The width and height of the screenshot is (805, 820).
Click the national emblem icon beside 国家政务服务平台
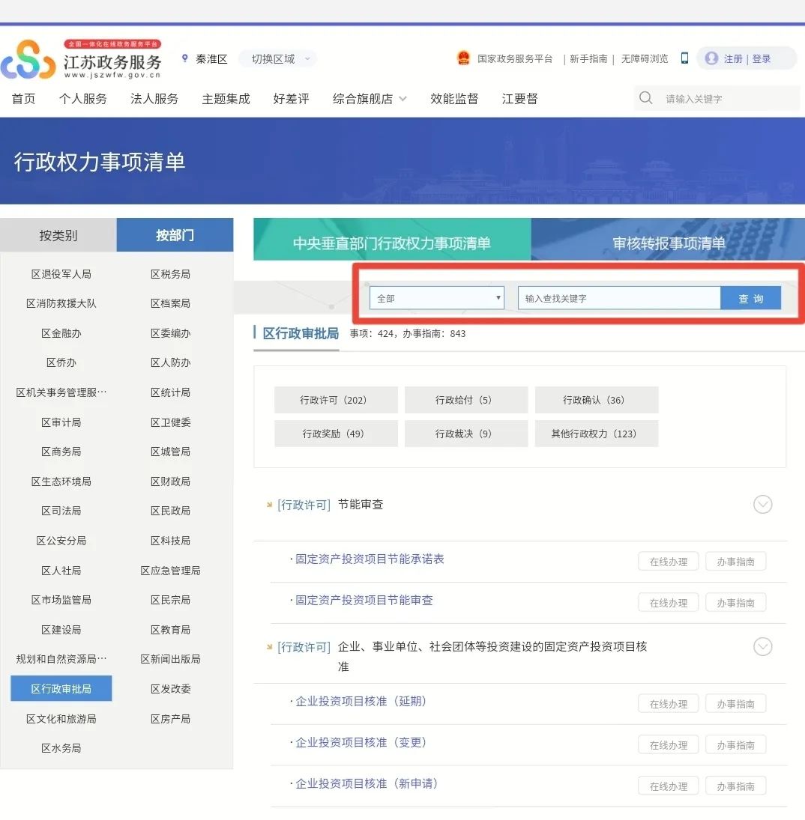point(464,58)
